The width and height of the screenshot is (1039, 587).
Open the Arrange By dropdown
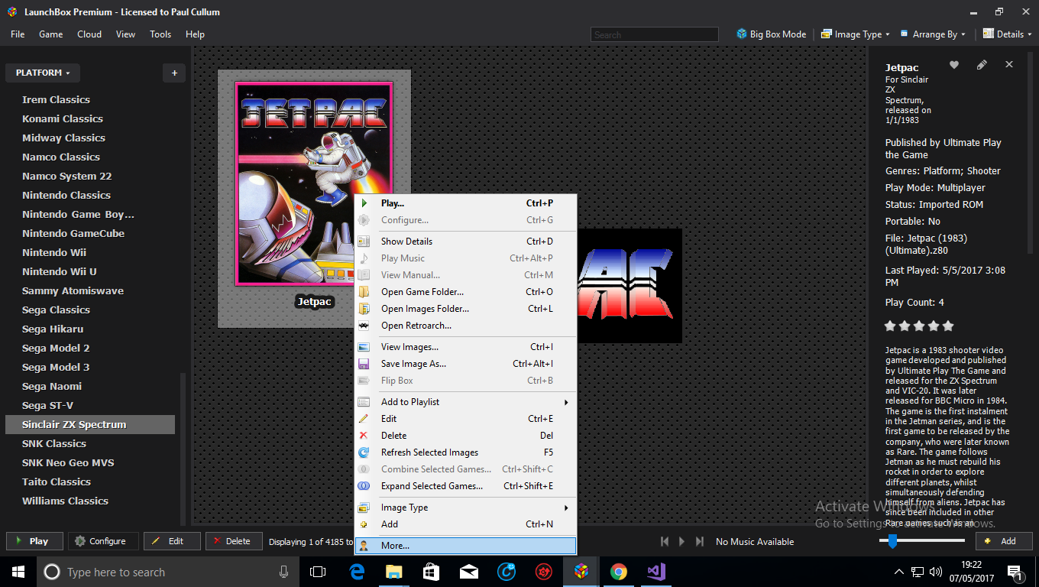[x=934, y=34]
